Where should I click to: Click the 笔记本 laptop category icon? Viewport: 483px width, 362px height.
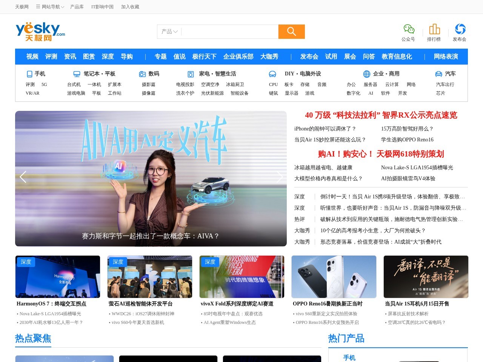pyautogui.click(x=77, y=74)
